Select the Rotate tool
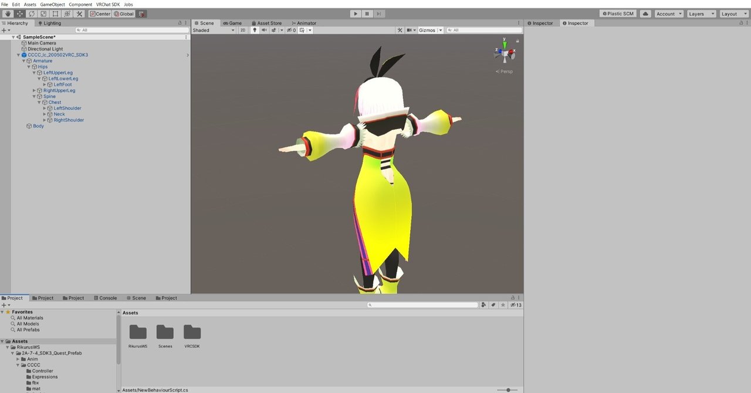 [x=31, y=13]
